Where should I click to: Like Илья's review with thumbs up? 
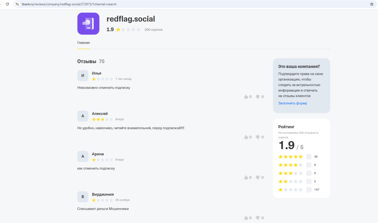[245, 97]
